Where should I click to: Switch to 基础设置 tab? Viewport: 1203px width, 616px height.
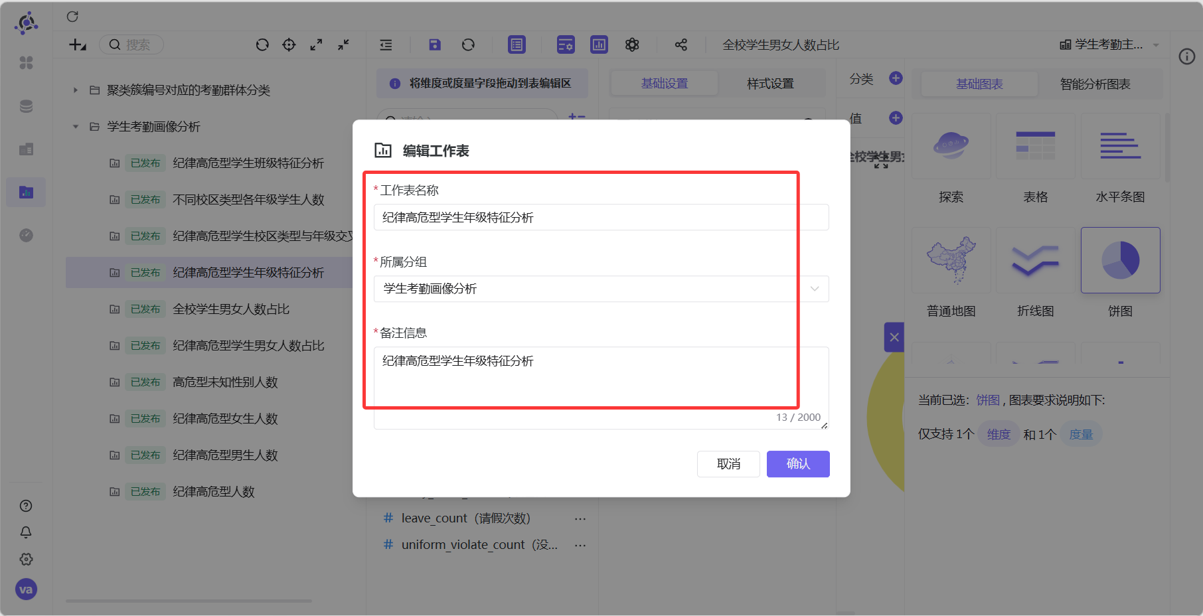pos(664,84)
